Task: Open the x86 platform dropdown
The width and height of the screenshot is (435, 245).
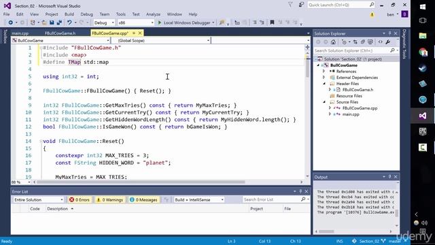Action: click(136, 22)
